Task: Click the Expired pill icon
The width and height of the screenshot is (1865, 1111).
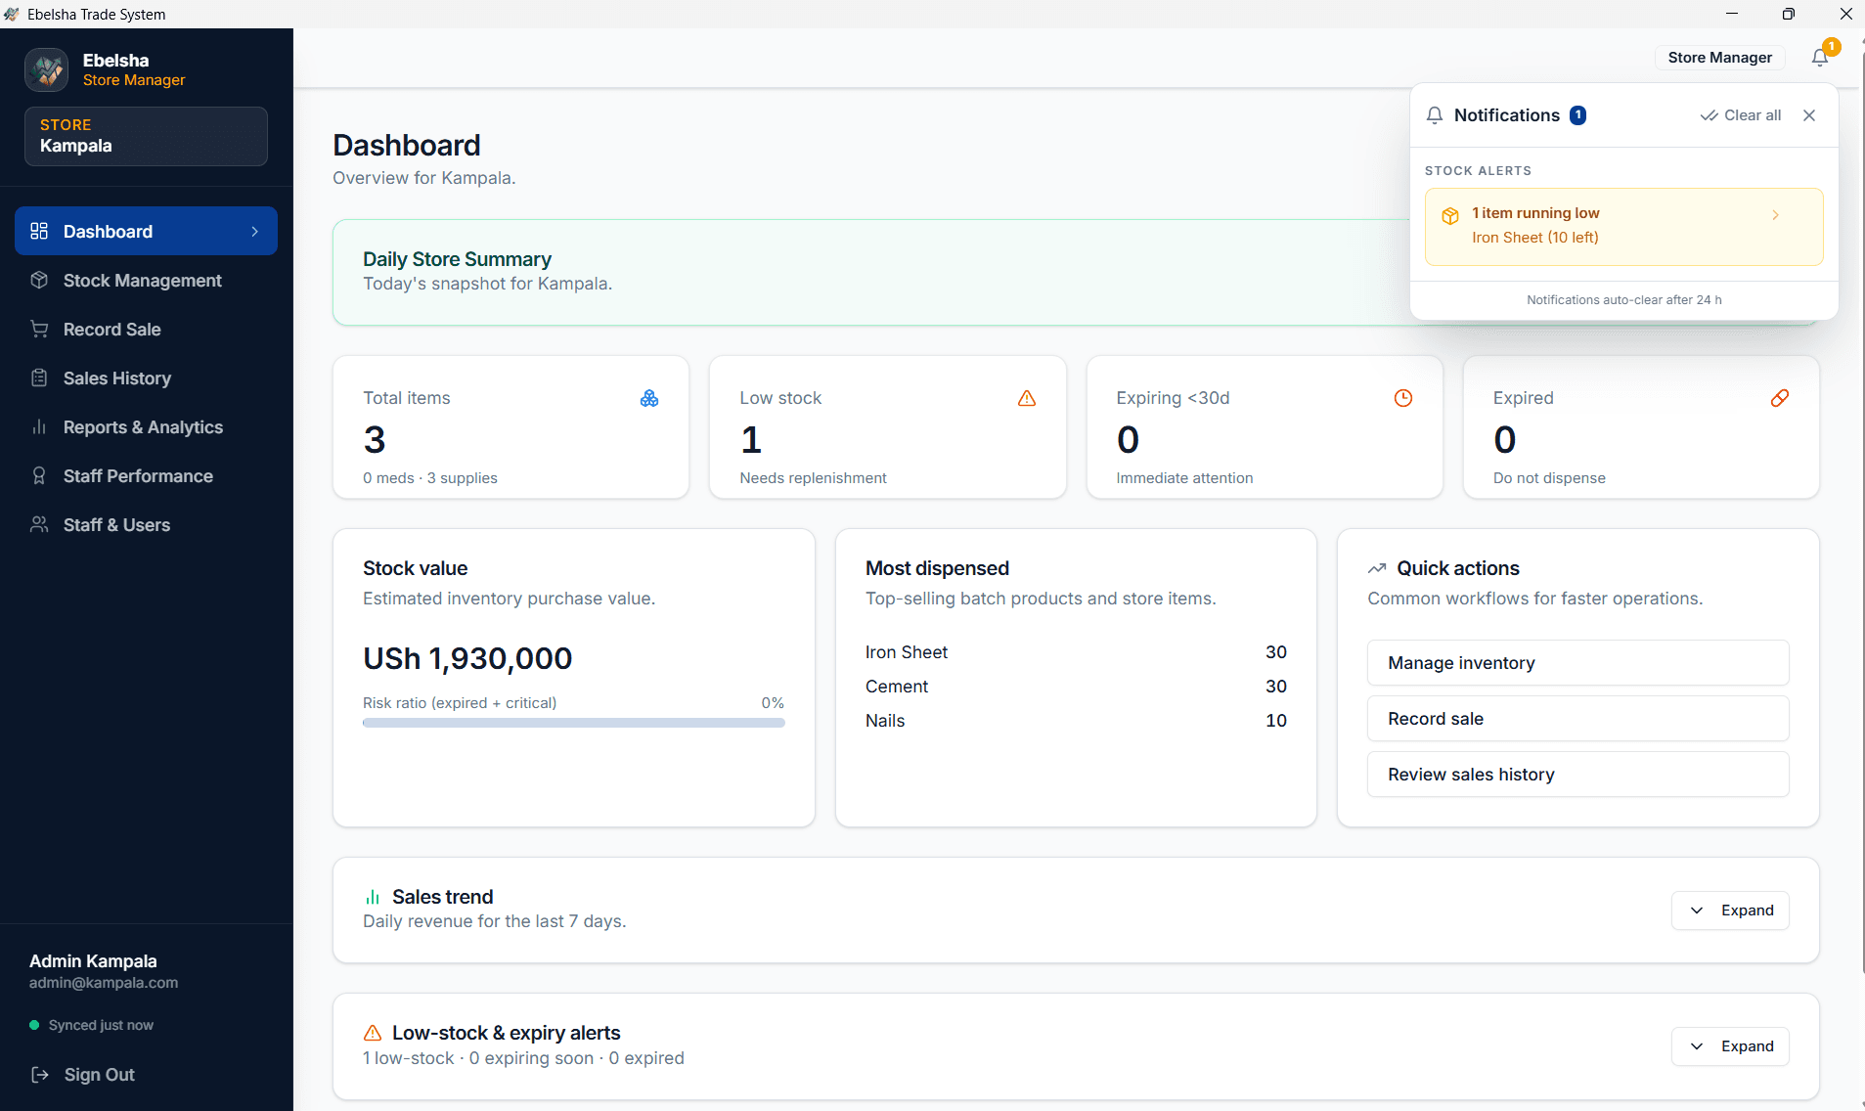Action: click(1780, 398)
